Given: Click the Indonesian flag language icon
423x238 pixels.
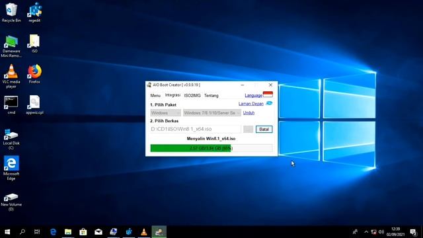Looking at the screenshot, I should coord(268,95).
